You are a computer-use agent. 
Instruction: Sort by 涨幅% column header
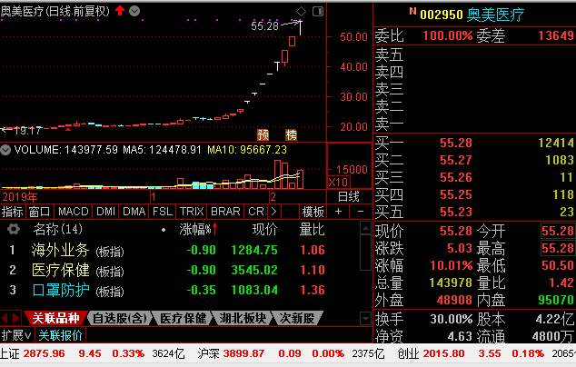pos(198,230)
